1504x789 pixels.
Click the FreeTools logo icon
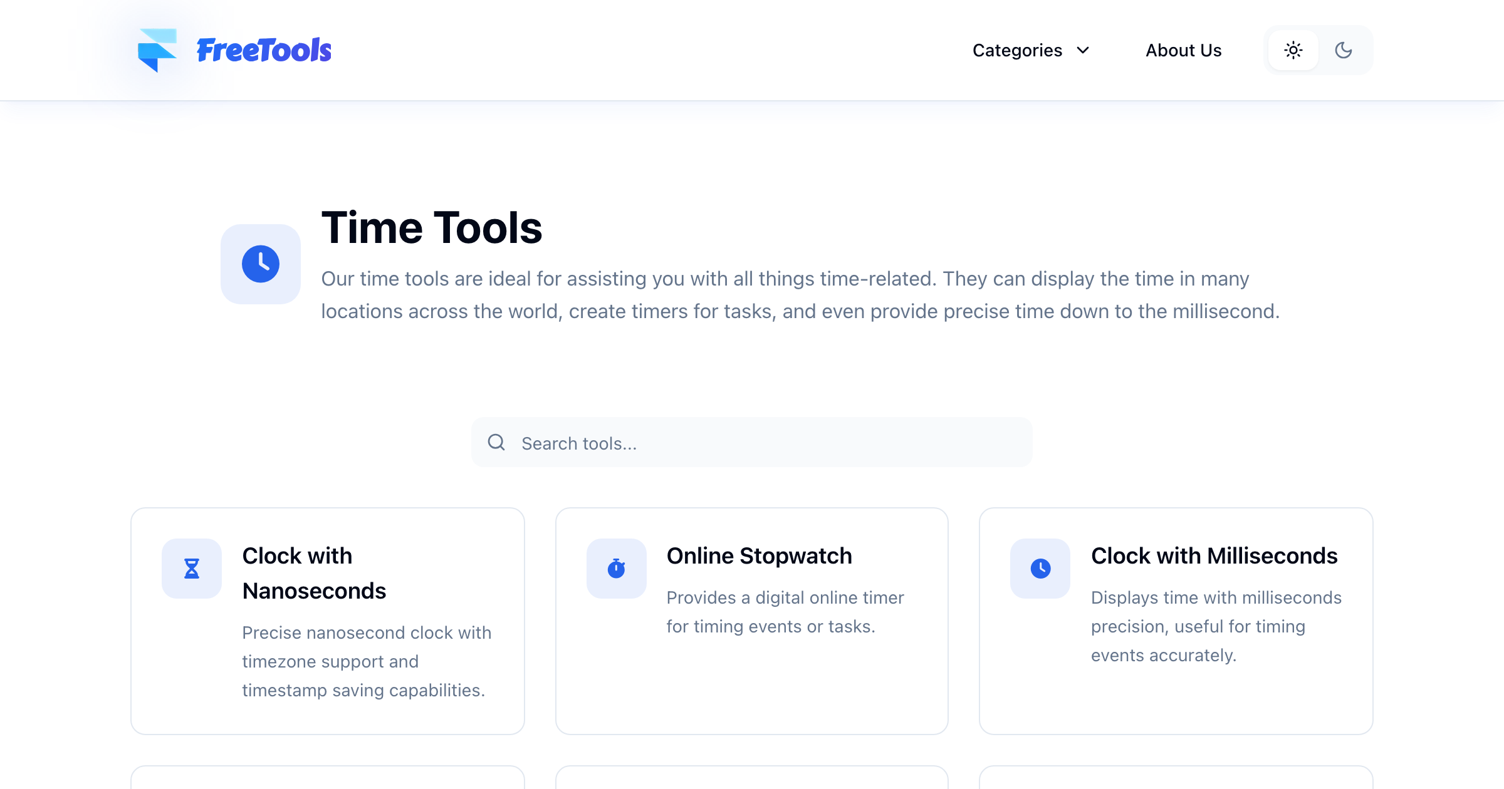point(157,50)
